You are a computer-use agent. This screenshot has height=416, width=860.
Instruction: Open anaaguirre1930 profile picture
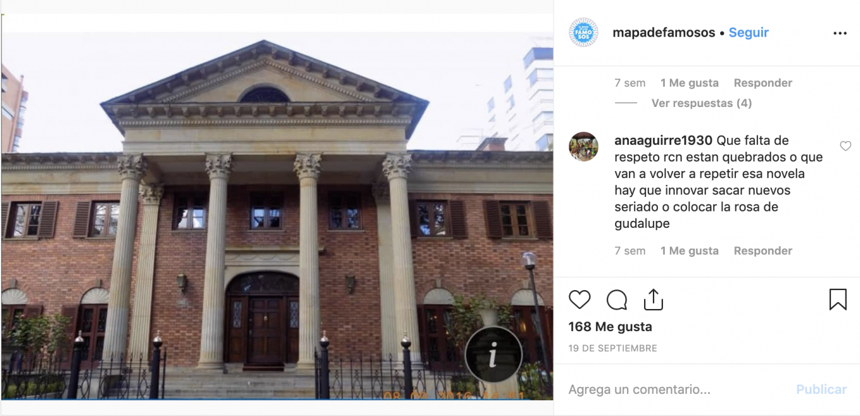tap(584, 147)
